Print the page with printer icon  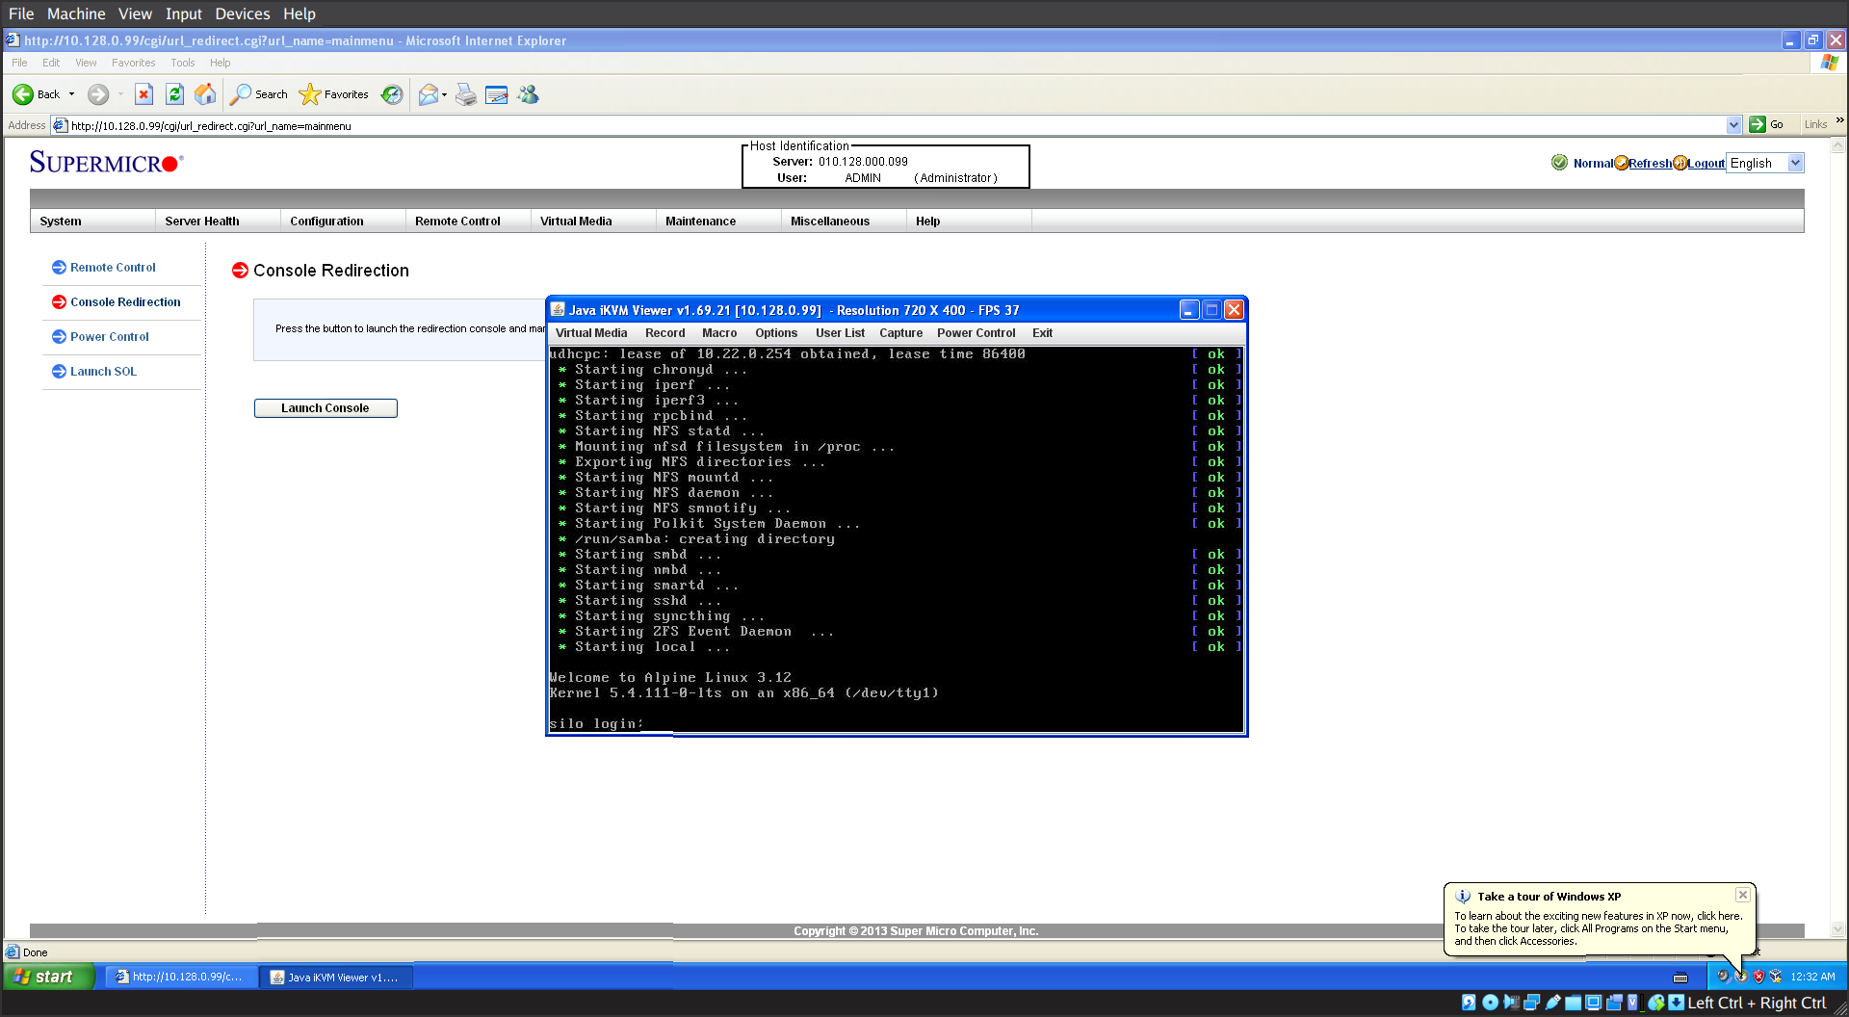click(x=466, y=94)
